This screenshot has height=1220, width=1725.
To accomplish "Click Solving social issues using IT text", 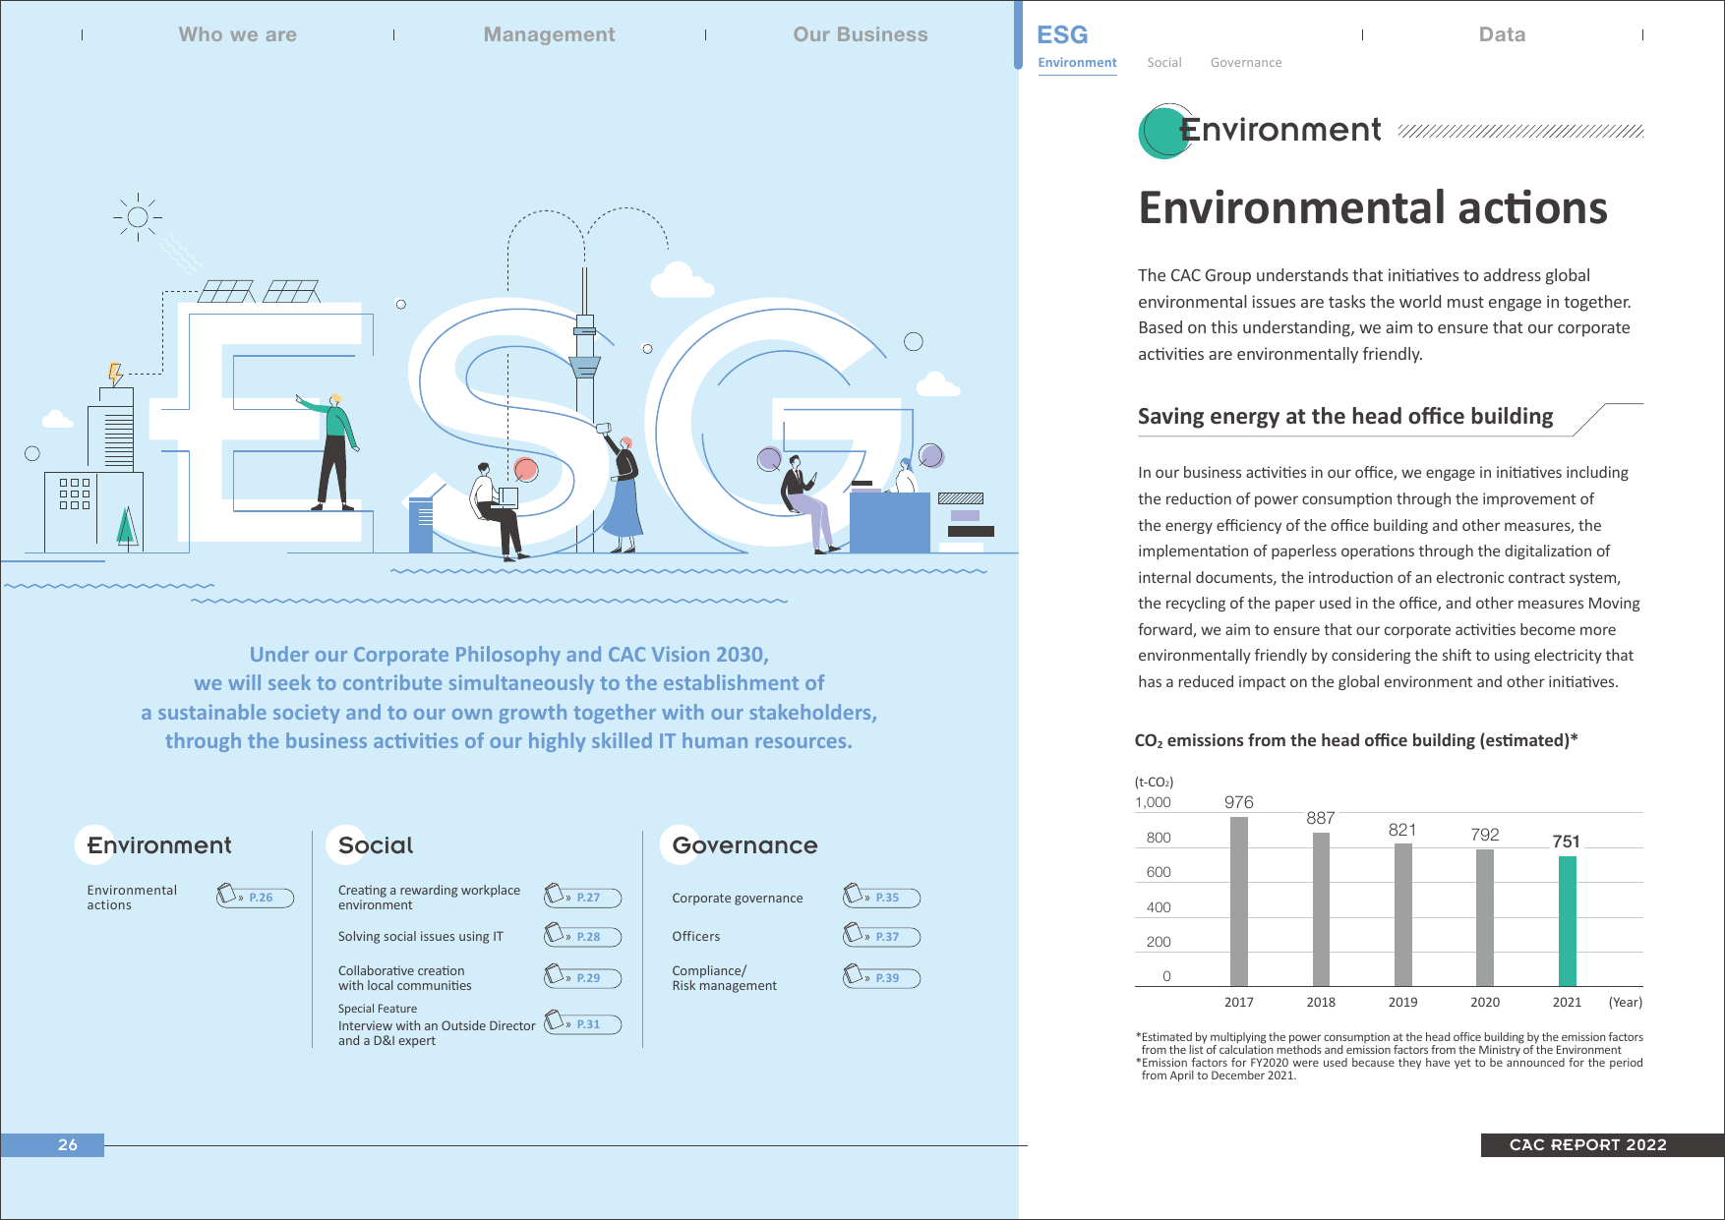I will pyautogui.click(x=420, y=936).
